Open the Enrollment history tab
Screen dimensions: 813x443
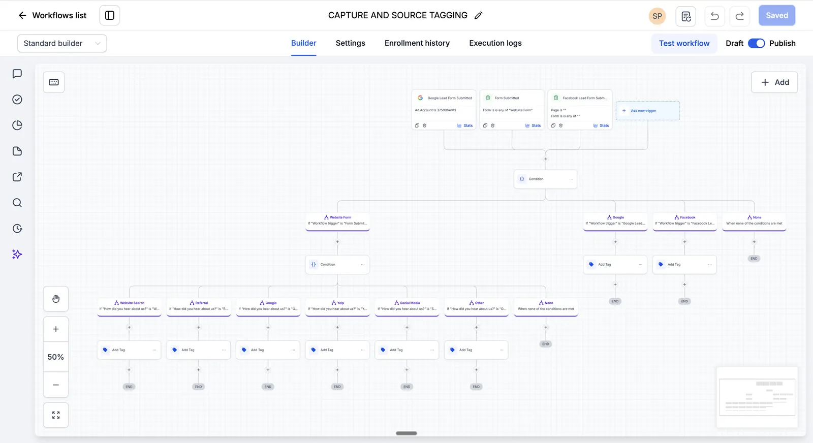pyautogui.click(x=417, y=43)
